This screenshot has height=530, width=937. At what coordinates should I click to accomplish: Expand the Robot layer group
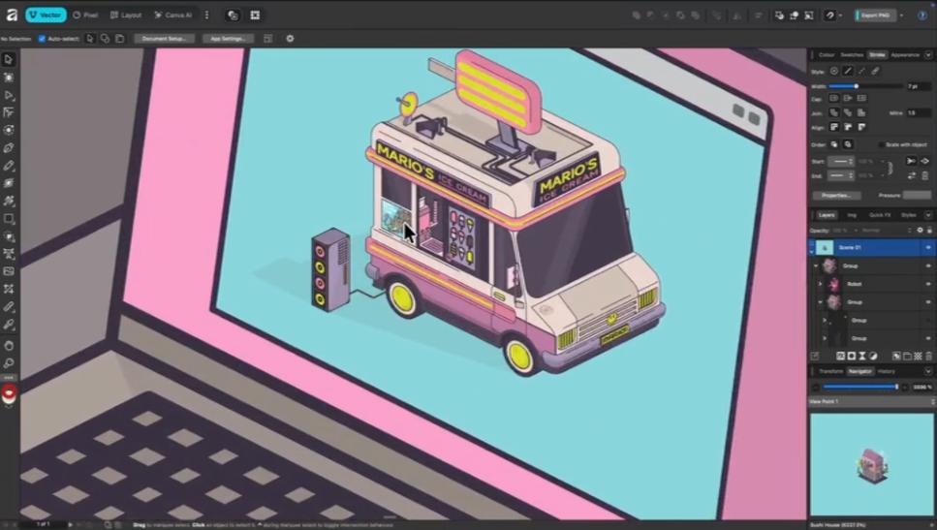coord(820,284)
